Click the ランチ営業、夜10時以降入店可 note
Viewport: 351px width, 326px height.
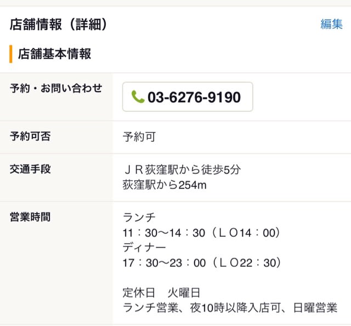coord(201,308)
